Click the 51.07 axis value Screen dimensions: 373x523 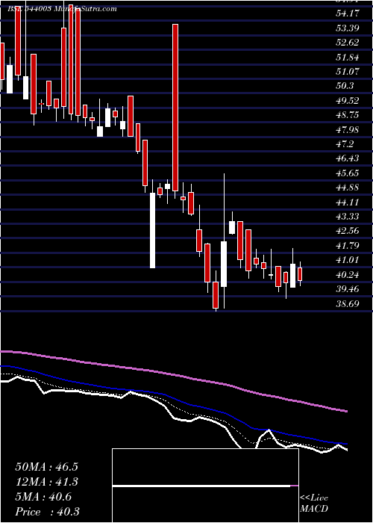[348, 72]
